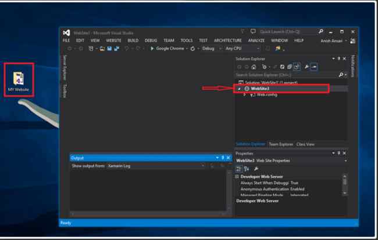Screen dimensions: 378x240
Task: Click the Pending Changes Filter icon
Action: click(265, 67)
